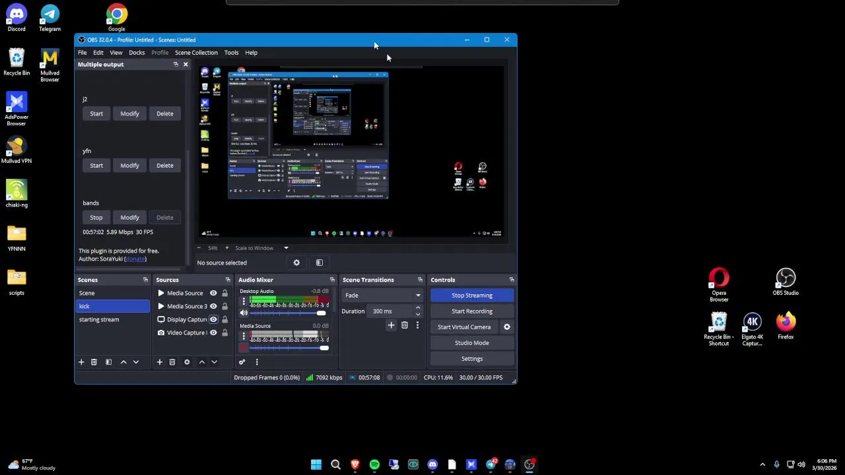Image resolution: width=845 pixels, height=475 pixels.
Task: Float the Sources dock panel
Action: tap(228, 280)
